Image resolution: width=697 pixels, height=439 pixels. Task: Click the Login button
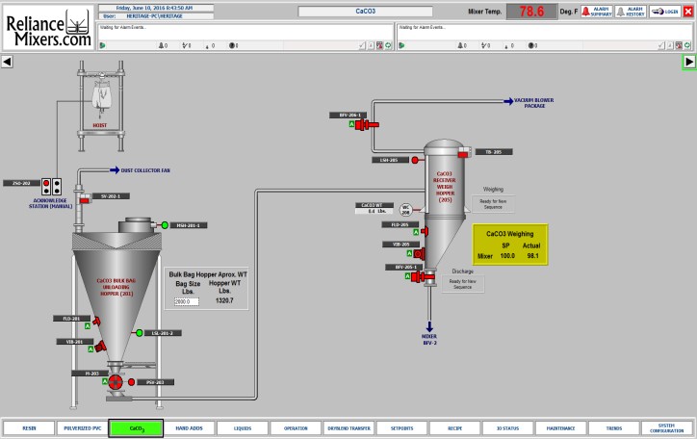pyautogui.click(x=664, y=12)
